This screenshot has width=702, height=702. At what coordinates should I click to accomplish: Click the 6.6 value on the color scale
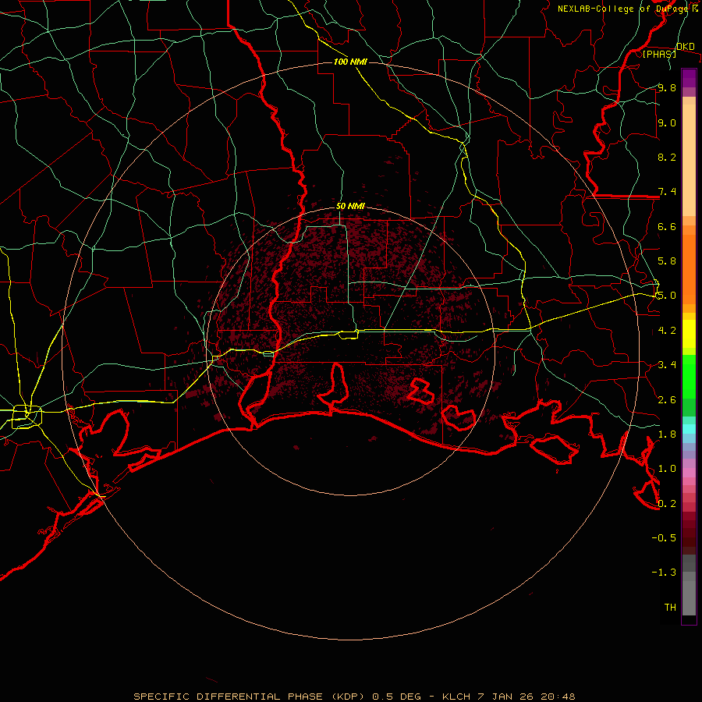[x=667, y=226]
